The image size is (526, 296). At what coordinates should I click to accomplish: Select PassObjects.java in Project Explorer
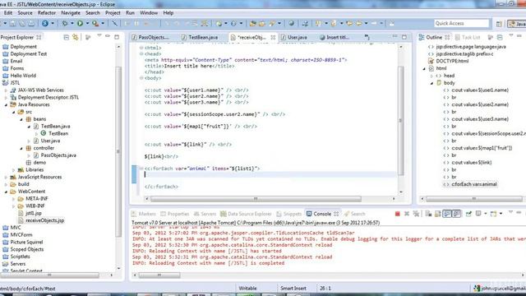tap(58, 155)
